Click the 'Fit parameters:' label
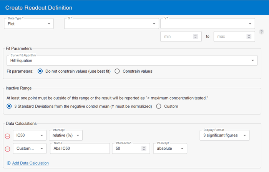Screen dimensions: 269x172 click(x=20, y=71)
